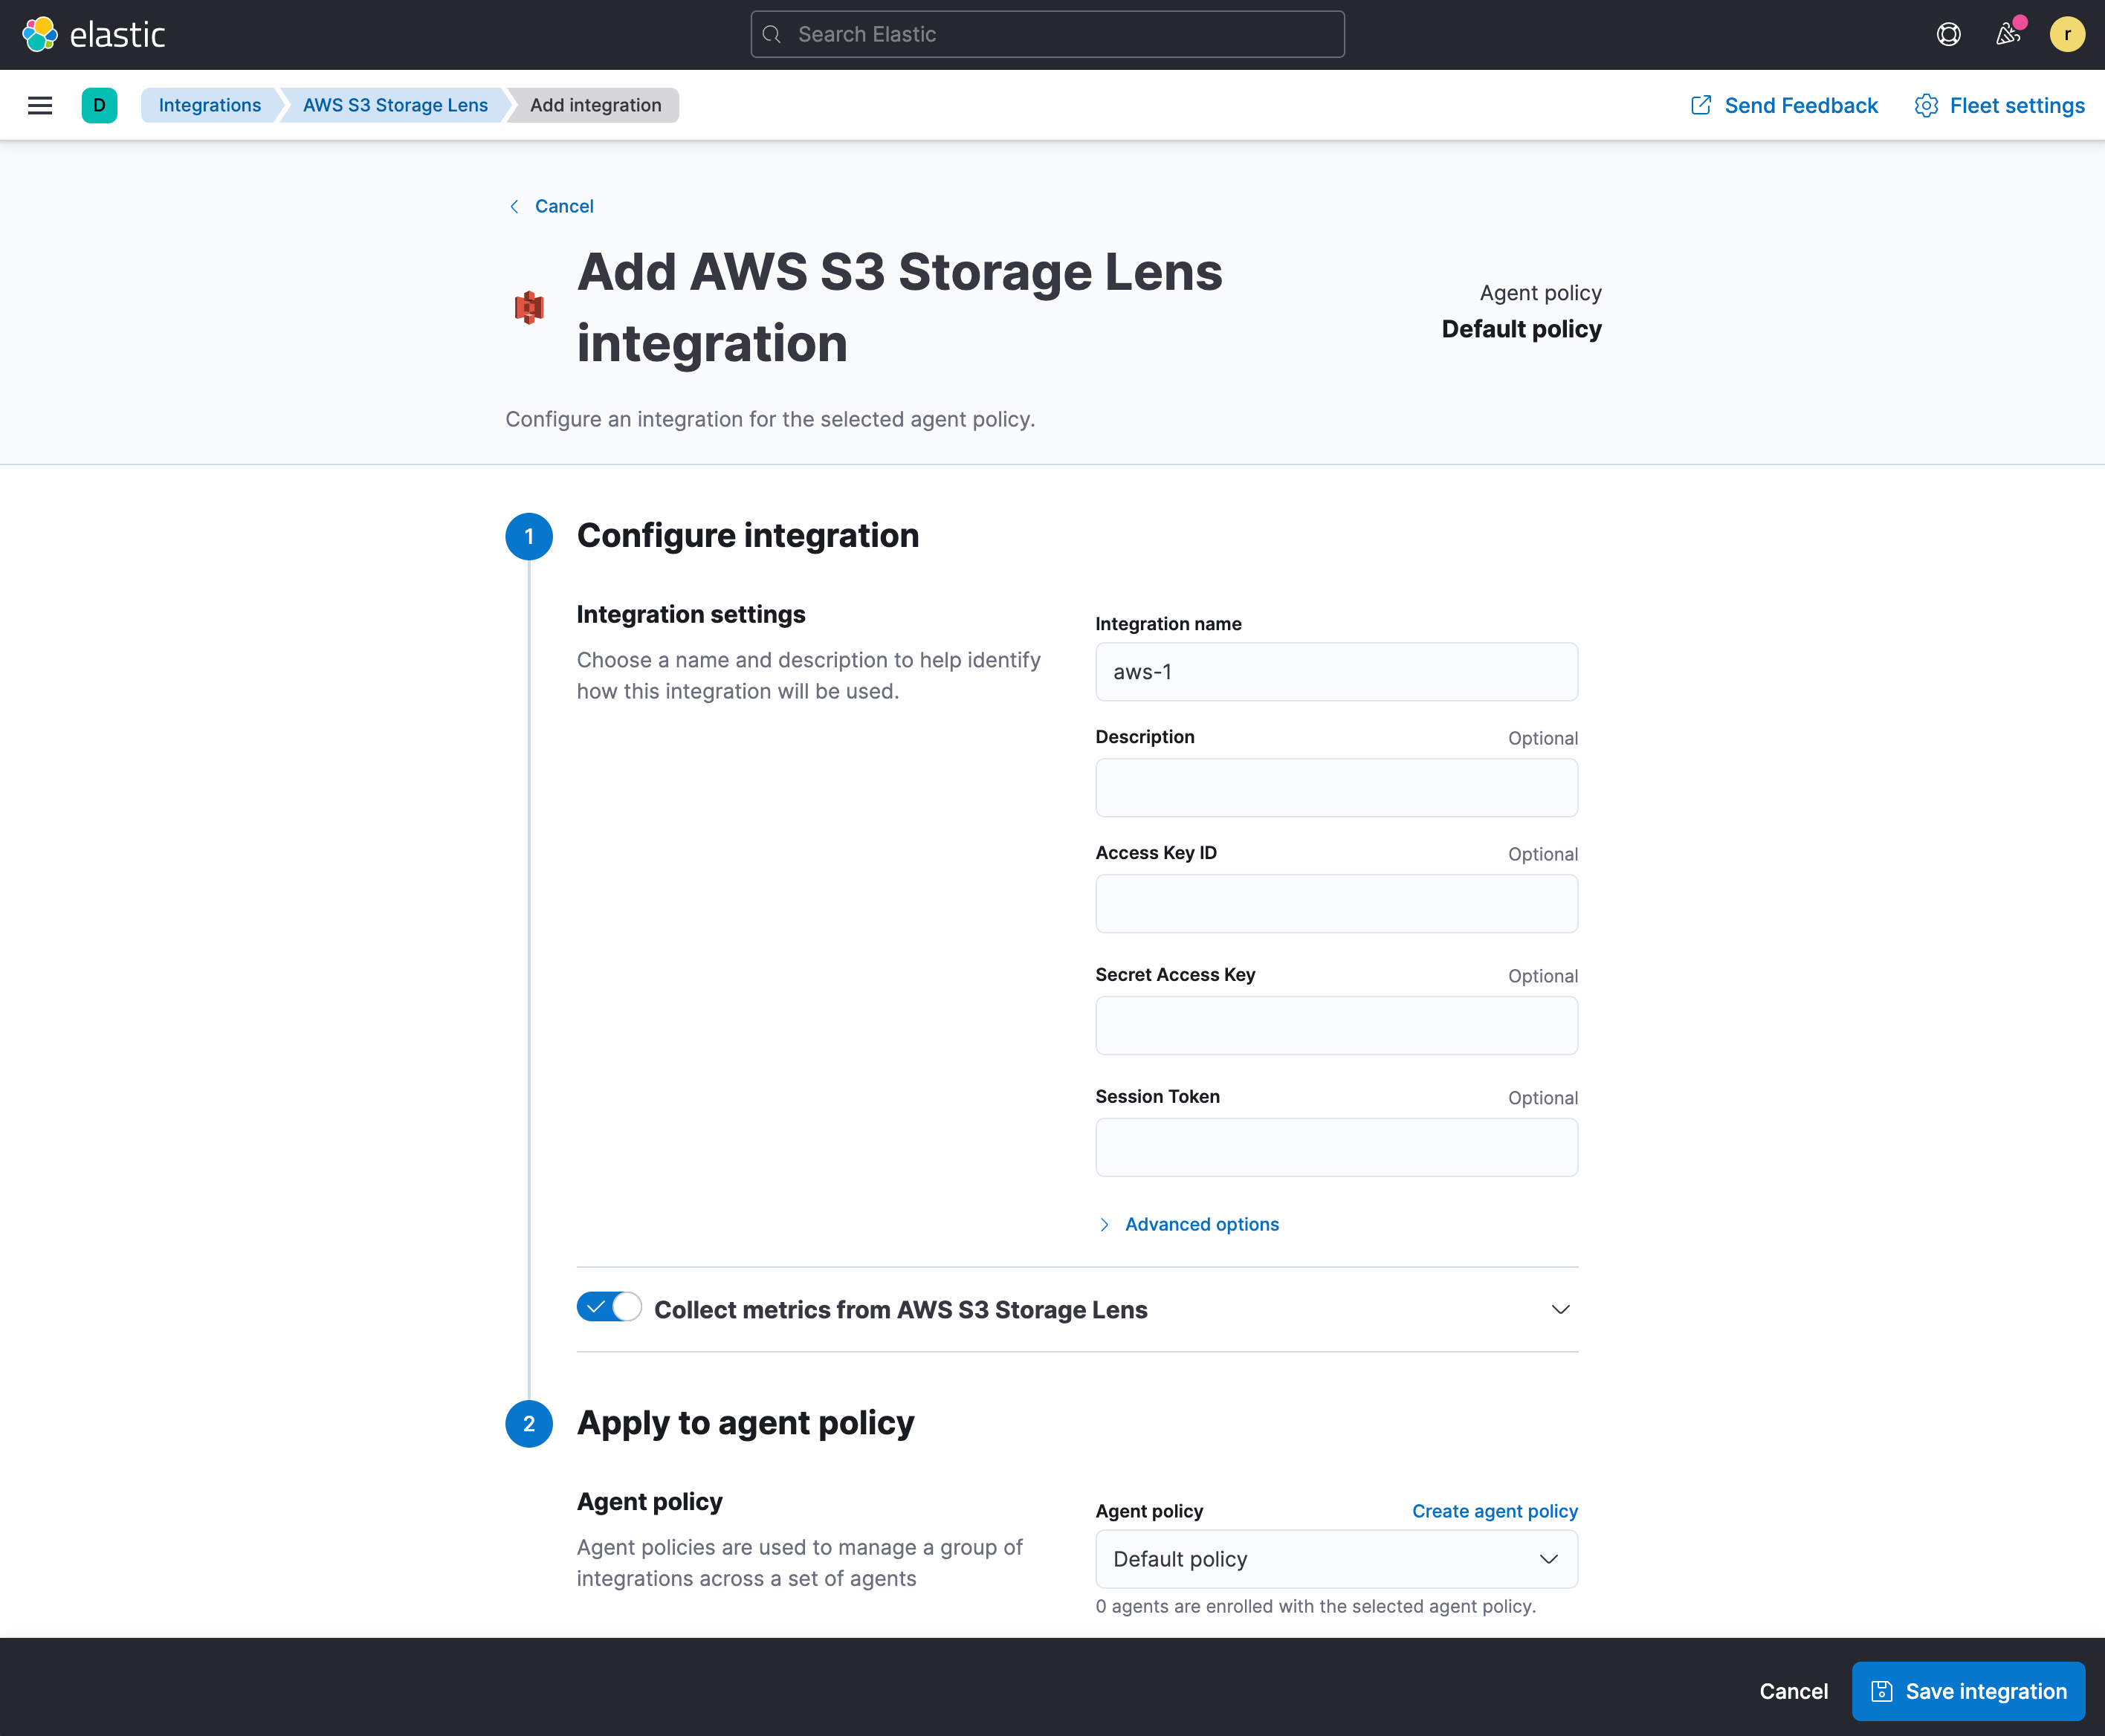
Task: Click the Search Elastic field
Action: pyautogui.click(x=1047, y=34)
